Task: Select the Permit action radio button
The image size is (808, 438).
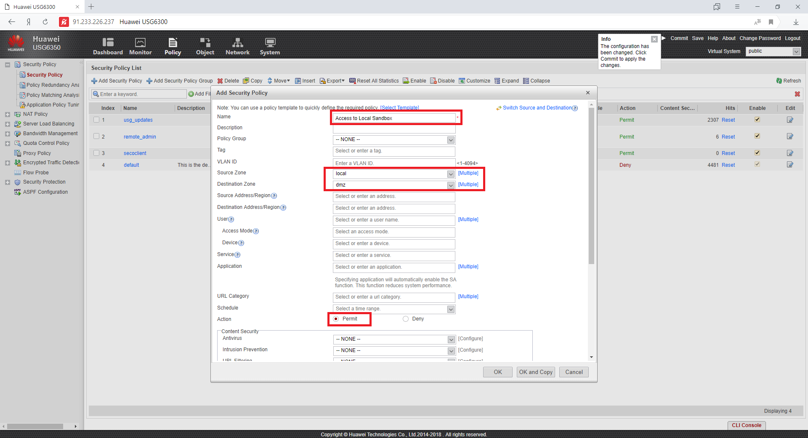Action: coord(336,319)
